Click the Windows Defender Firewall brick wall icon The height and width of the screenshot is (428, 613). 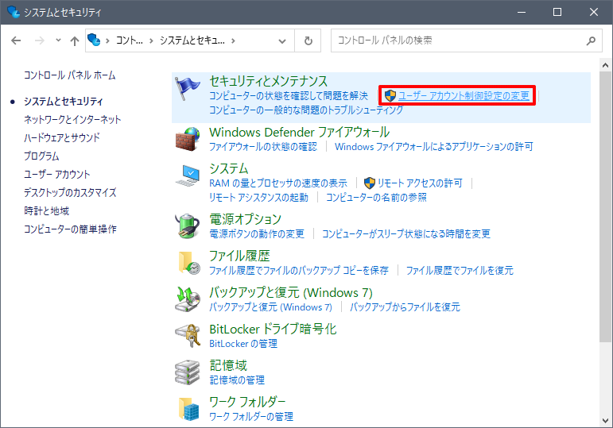188,139
